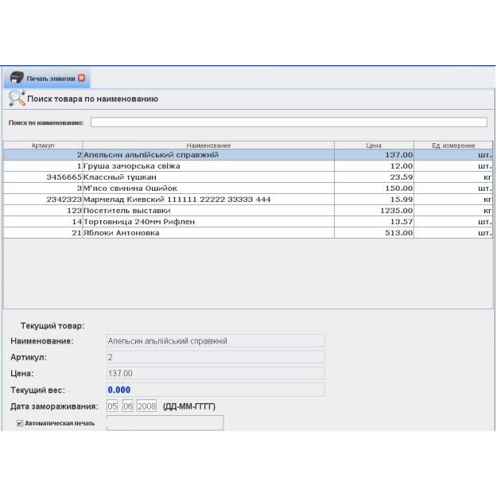Click the printer icon on the tab
This screenshot has height=497, width=497.
[17, 78]
